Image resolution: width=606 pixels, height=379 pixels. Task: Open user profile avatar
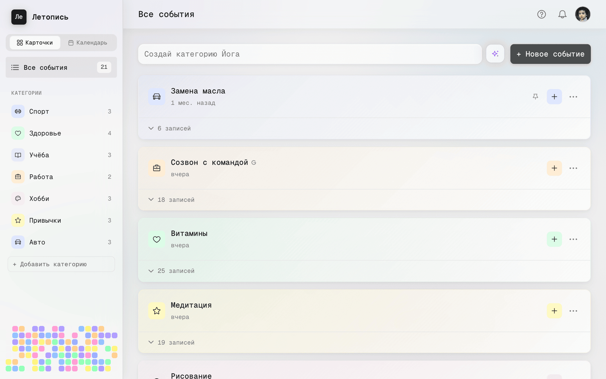point(582,14)
